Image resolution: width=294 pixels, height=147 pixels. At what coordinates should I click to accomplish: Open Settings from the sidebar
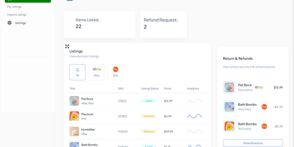[20, 23]
